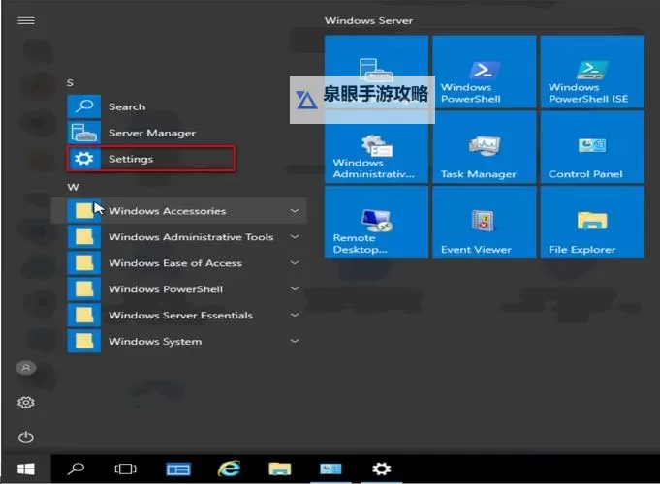Launch the Windows PowerShell ISE tile
Screen dimensions: 660x484
592,72
